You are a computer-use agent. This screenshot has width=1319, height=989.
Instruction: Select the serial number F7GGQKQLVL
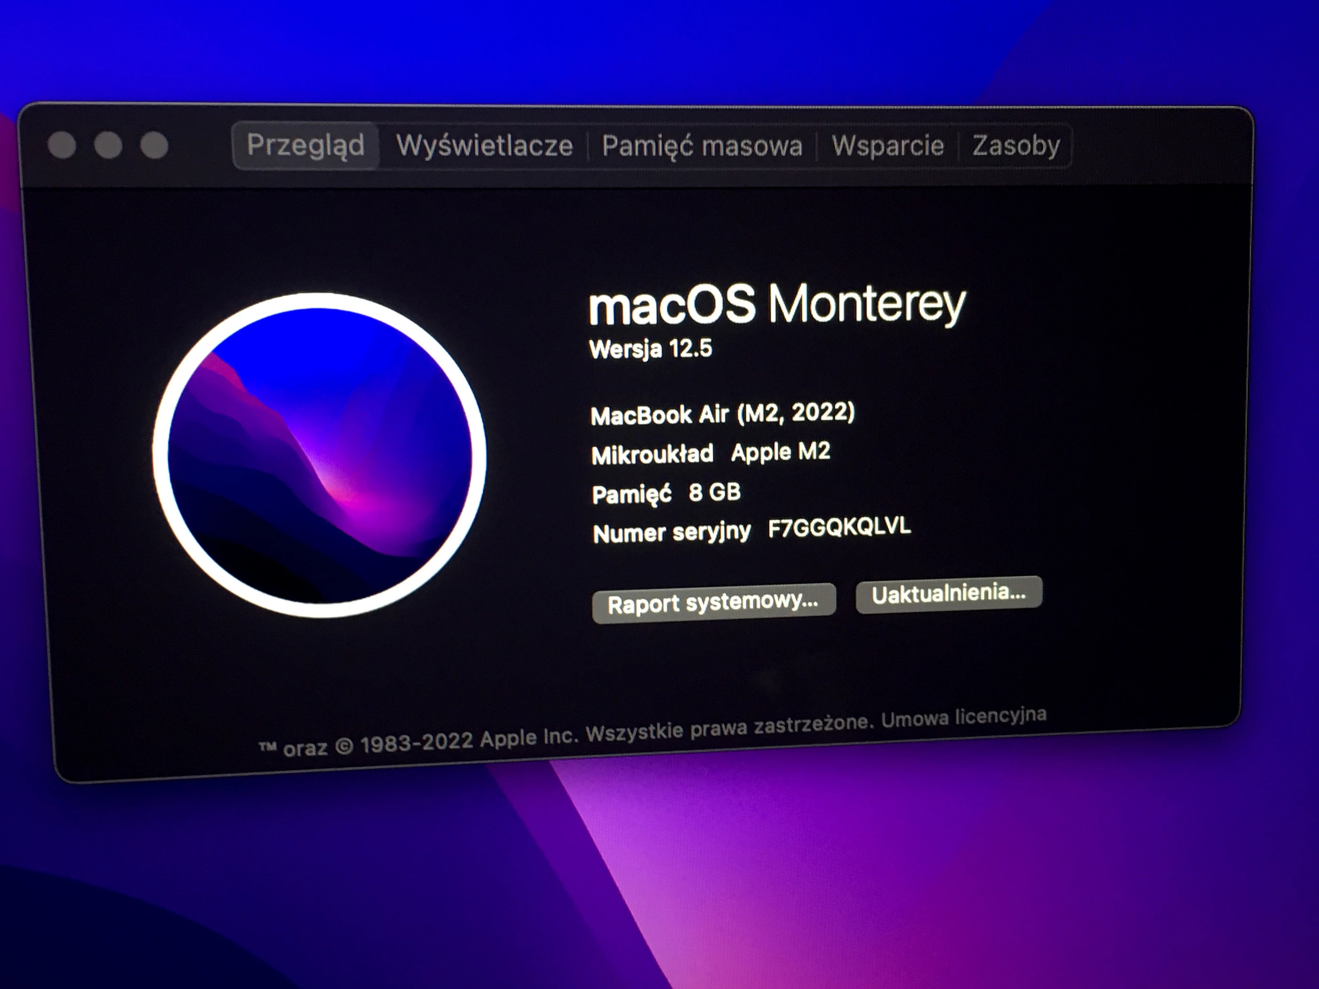pos(839,528)
